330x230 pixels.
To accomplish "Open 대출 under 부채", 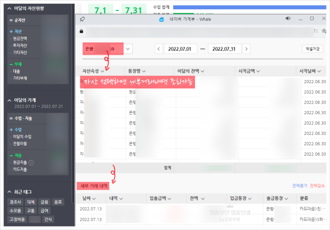I will pyautogui.click(x=16, y=71).
